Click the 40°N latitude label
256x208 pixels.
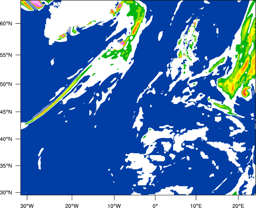(x=6, y=139)
